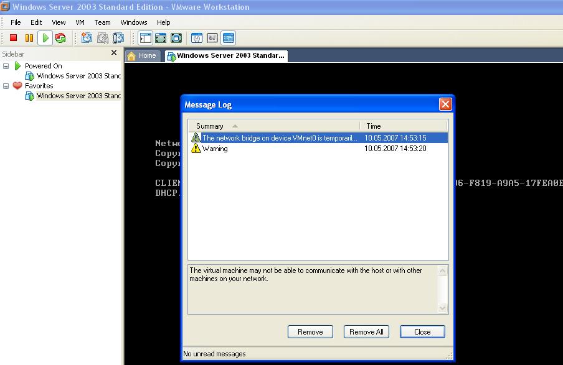This screenshot has height=365, width=563.
Task: Open the Edit menu
Action: pyautogui.click(x=36, y=22)
